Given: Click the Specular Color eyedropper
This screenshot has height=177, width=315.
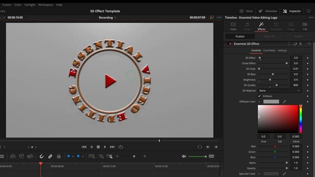Looking at the screenshot, I should (284, 174).
